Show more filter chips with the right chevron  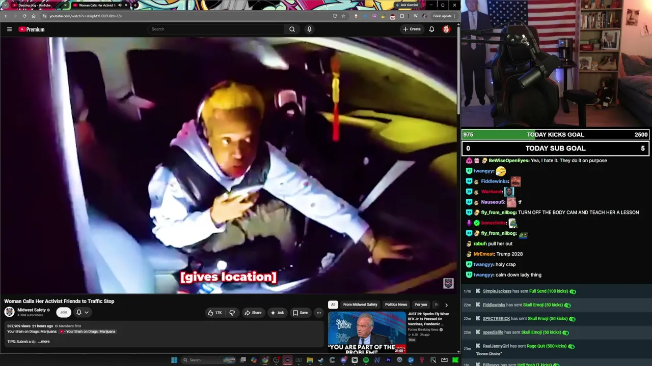tap(446, 304)
